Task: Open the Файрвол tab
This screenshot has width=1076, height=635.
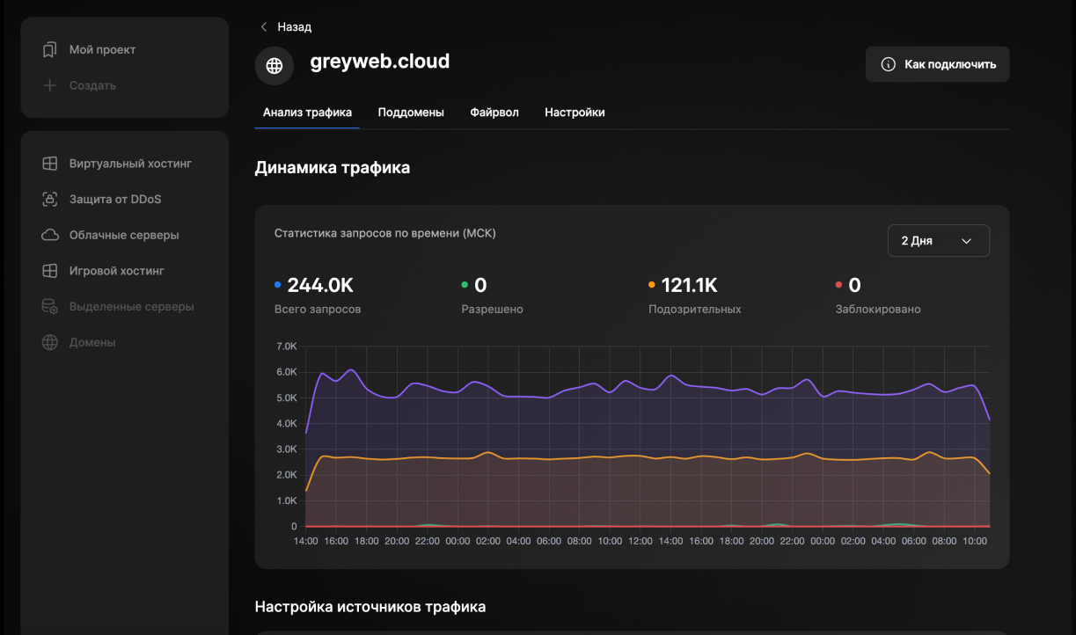Action: point(494,113)
